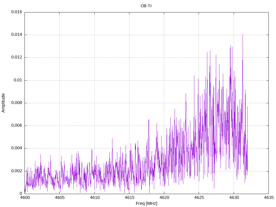
Task: Click the 4610 x-axis tick label
Action: click(x=94, y=198)
